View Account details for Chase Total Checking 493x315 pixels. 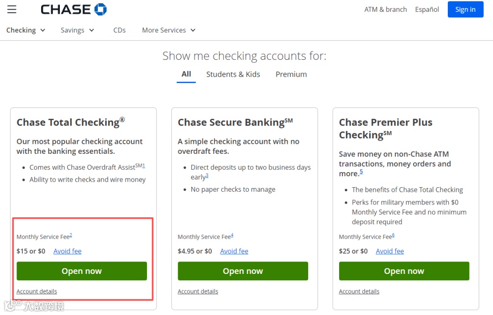37,291
